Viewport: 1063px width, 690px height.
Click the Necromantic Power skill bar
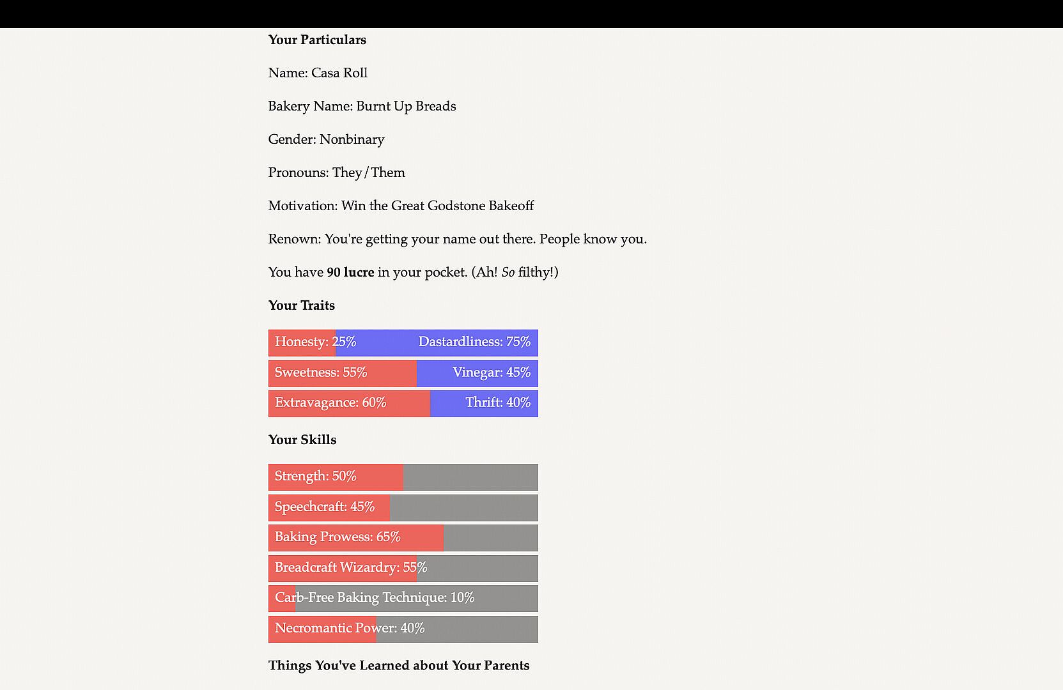[x=403, y=629]
